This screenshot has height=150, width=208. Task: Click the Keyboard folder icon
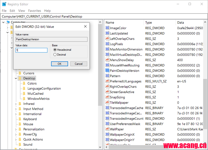pos(20,119)
